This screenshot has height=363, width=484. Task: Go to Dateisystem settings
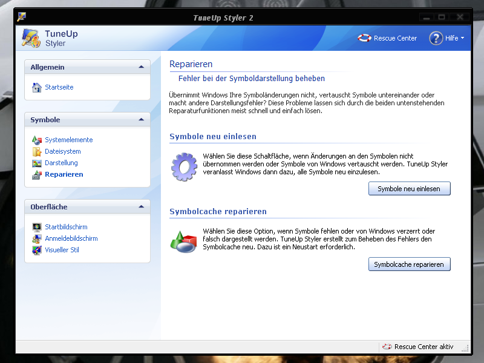click(63, 152)
